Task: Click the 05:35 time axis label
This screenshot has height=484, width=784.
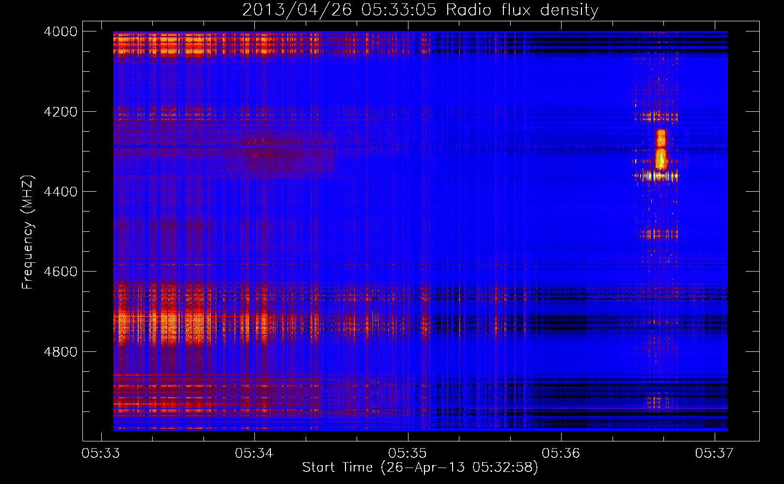Action: click(x=408, y=453)
